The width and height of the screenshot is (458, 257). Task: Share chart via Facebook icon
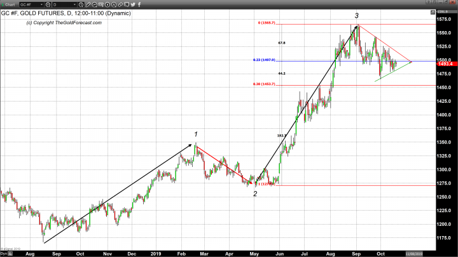pyautogui.click(x=139, y=4)
